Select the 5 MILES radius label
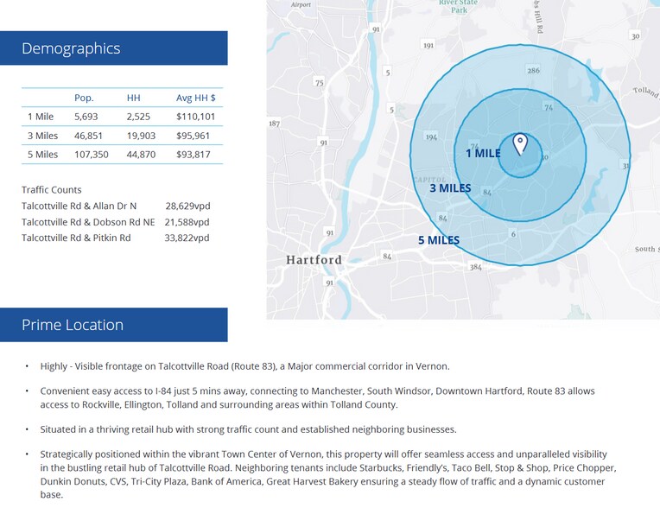This screenshot has height=508, width=660. 439,240
